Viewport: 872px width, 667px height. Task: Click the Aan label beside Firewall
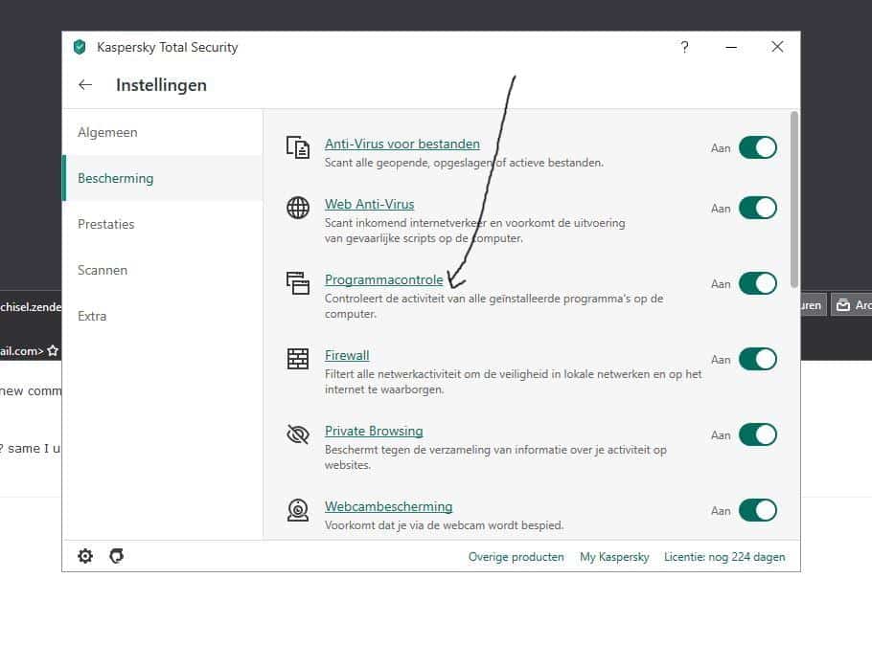click(x=721, y=360)
